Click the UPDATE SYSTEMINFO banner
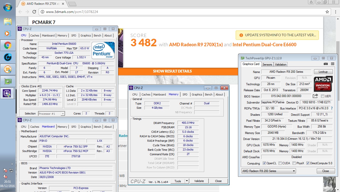340x192 pixels. 277,35
